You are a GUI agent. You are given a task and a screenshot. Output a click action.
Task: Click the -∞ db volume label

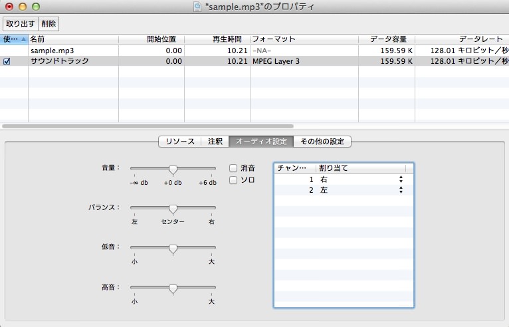pos(139,183)
